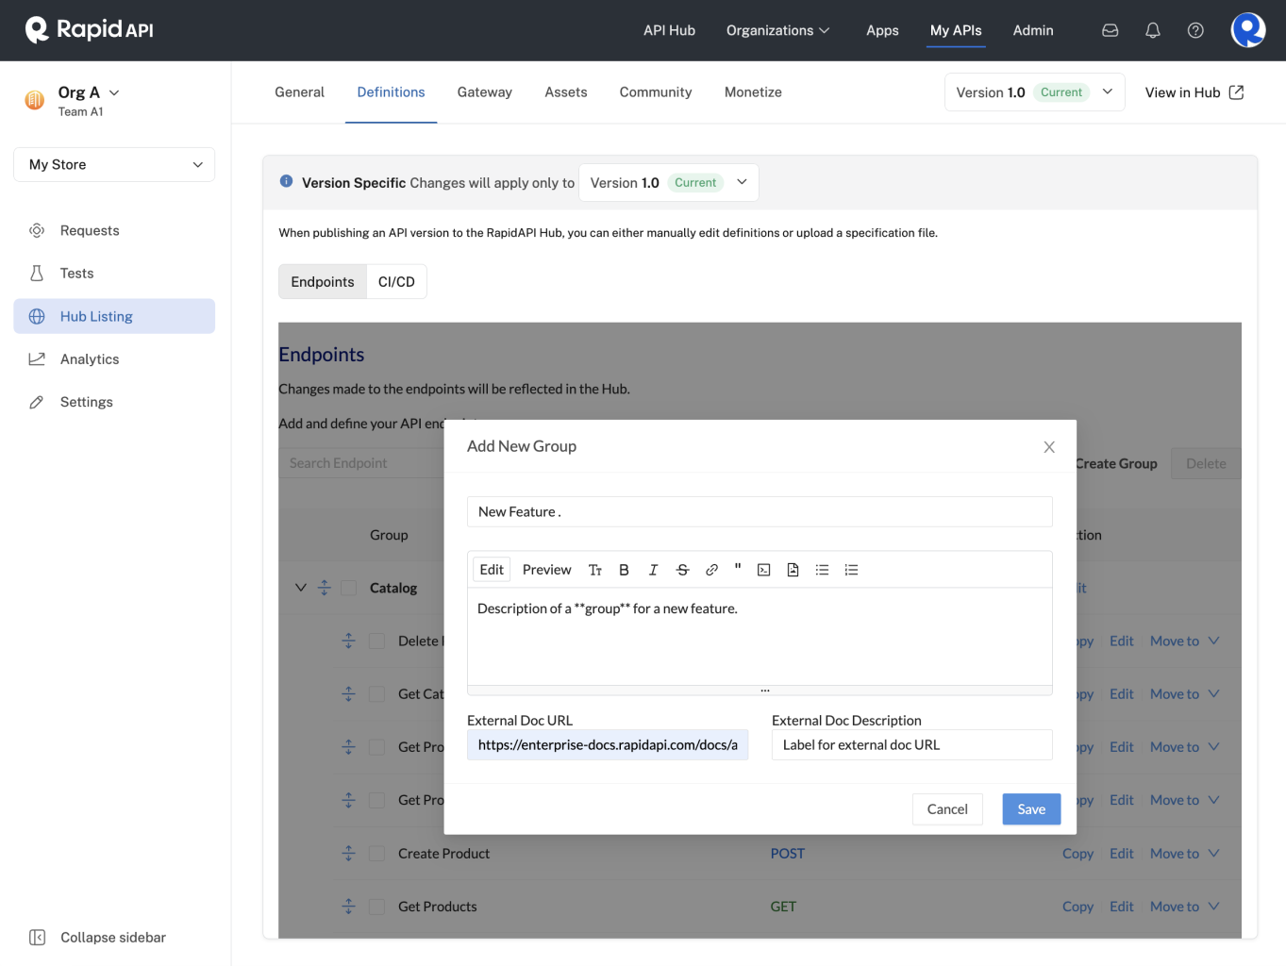Switch editor to Edit mode

click(492, 570)
